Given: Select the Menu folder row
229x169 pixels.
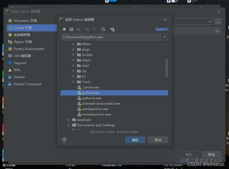Looking at the screenshot, I should tap(114, 44).
